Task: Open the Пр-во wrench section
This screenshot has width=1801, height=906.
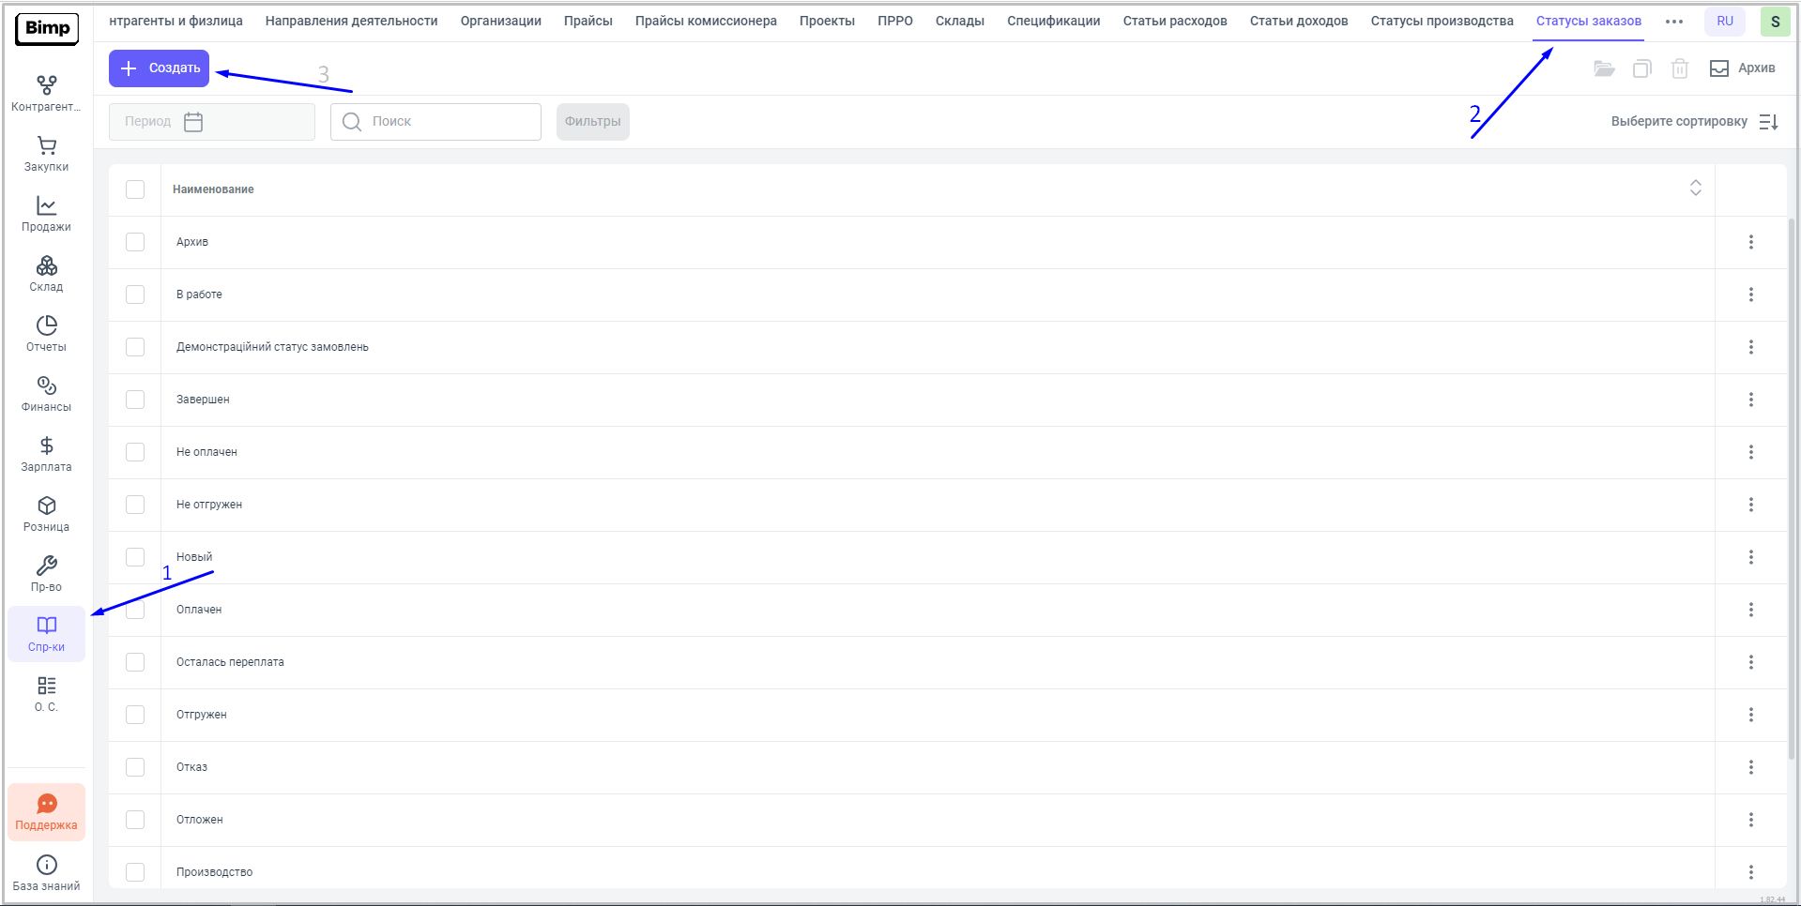Action: 46,574
